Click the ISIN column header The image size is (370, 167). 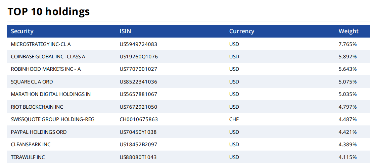point(125,31)
